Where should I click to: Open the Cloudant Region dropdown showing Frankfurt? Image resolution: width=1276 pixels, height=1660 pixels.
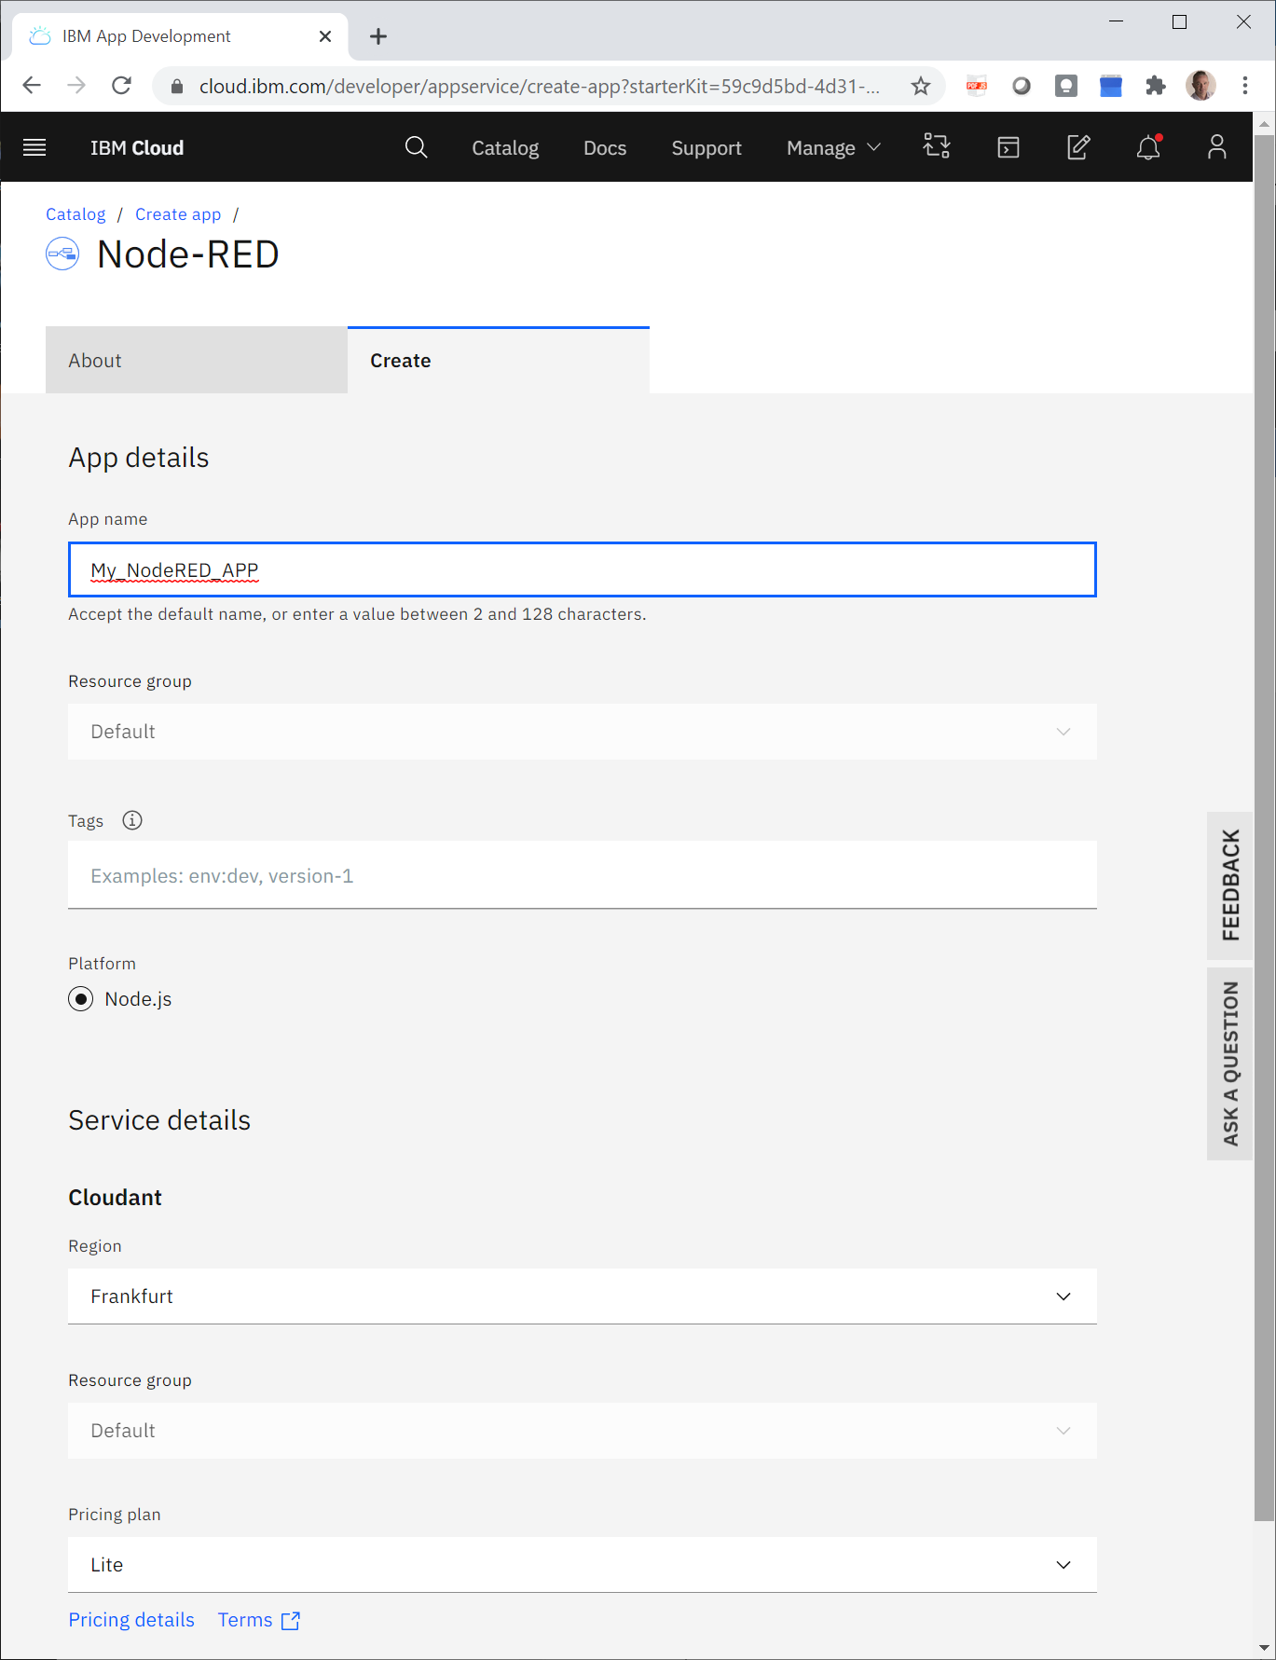click(x=583, y=1296)
